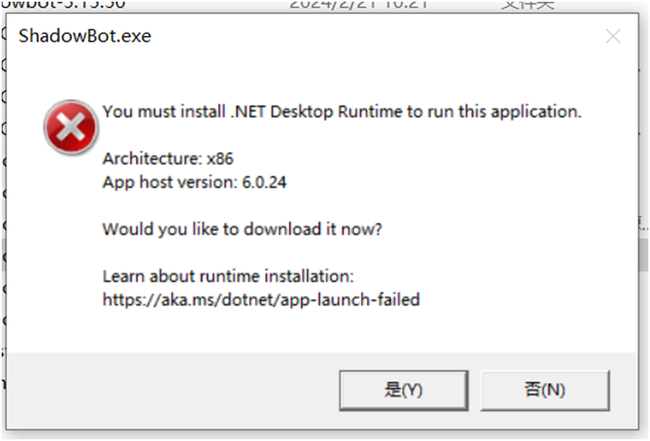Select the "Architecture: x86" line
The width and height of the screenshot is (650, 441).
click(x=165, y=159)
